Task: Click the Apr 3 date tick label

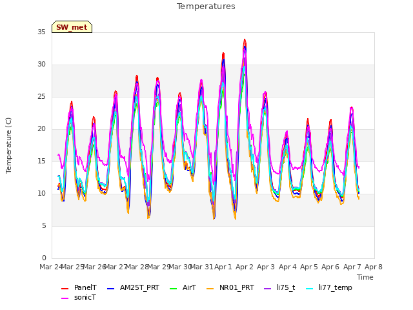Action: point(266,267)
